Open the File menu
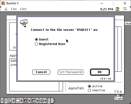This screenshot has width=131, height=104. tap(14, 9)
